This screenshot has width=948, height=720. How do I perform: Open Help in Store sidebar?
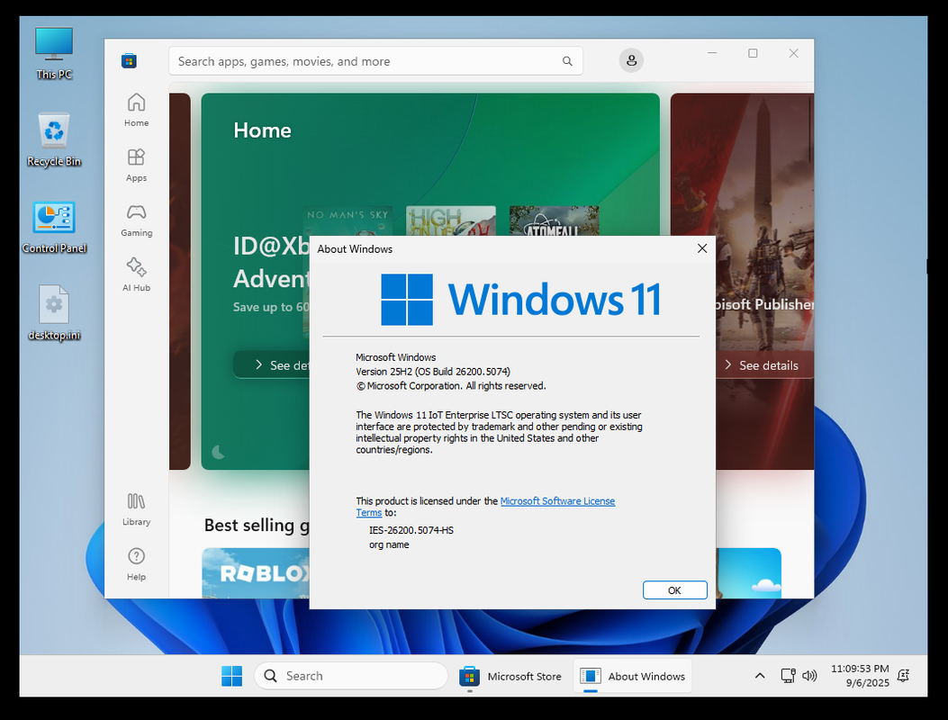pyautogui.click(x=136, y=564)
